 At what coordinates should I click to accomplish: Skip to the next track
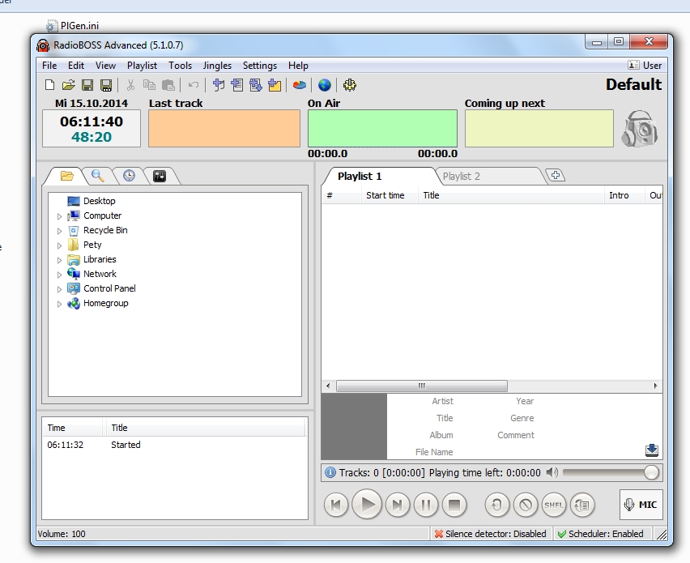pyautogui.click(x=398, y=505)
